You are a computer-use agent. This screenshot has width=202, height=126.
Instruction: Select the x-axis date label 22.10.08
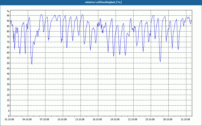click(x=133, y=119)
